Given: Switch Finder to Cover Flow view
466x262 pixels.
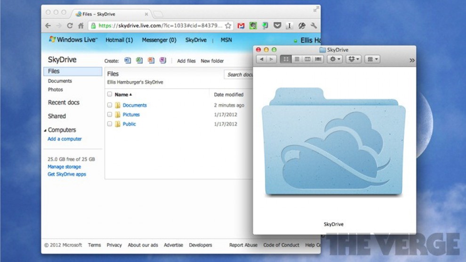Looking at the screenshot, I should 318,59.
